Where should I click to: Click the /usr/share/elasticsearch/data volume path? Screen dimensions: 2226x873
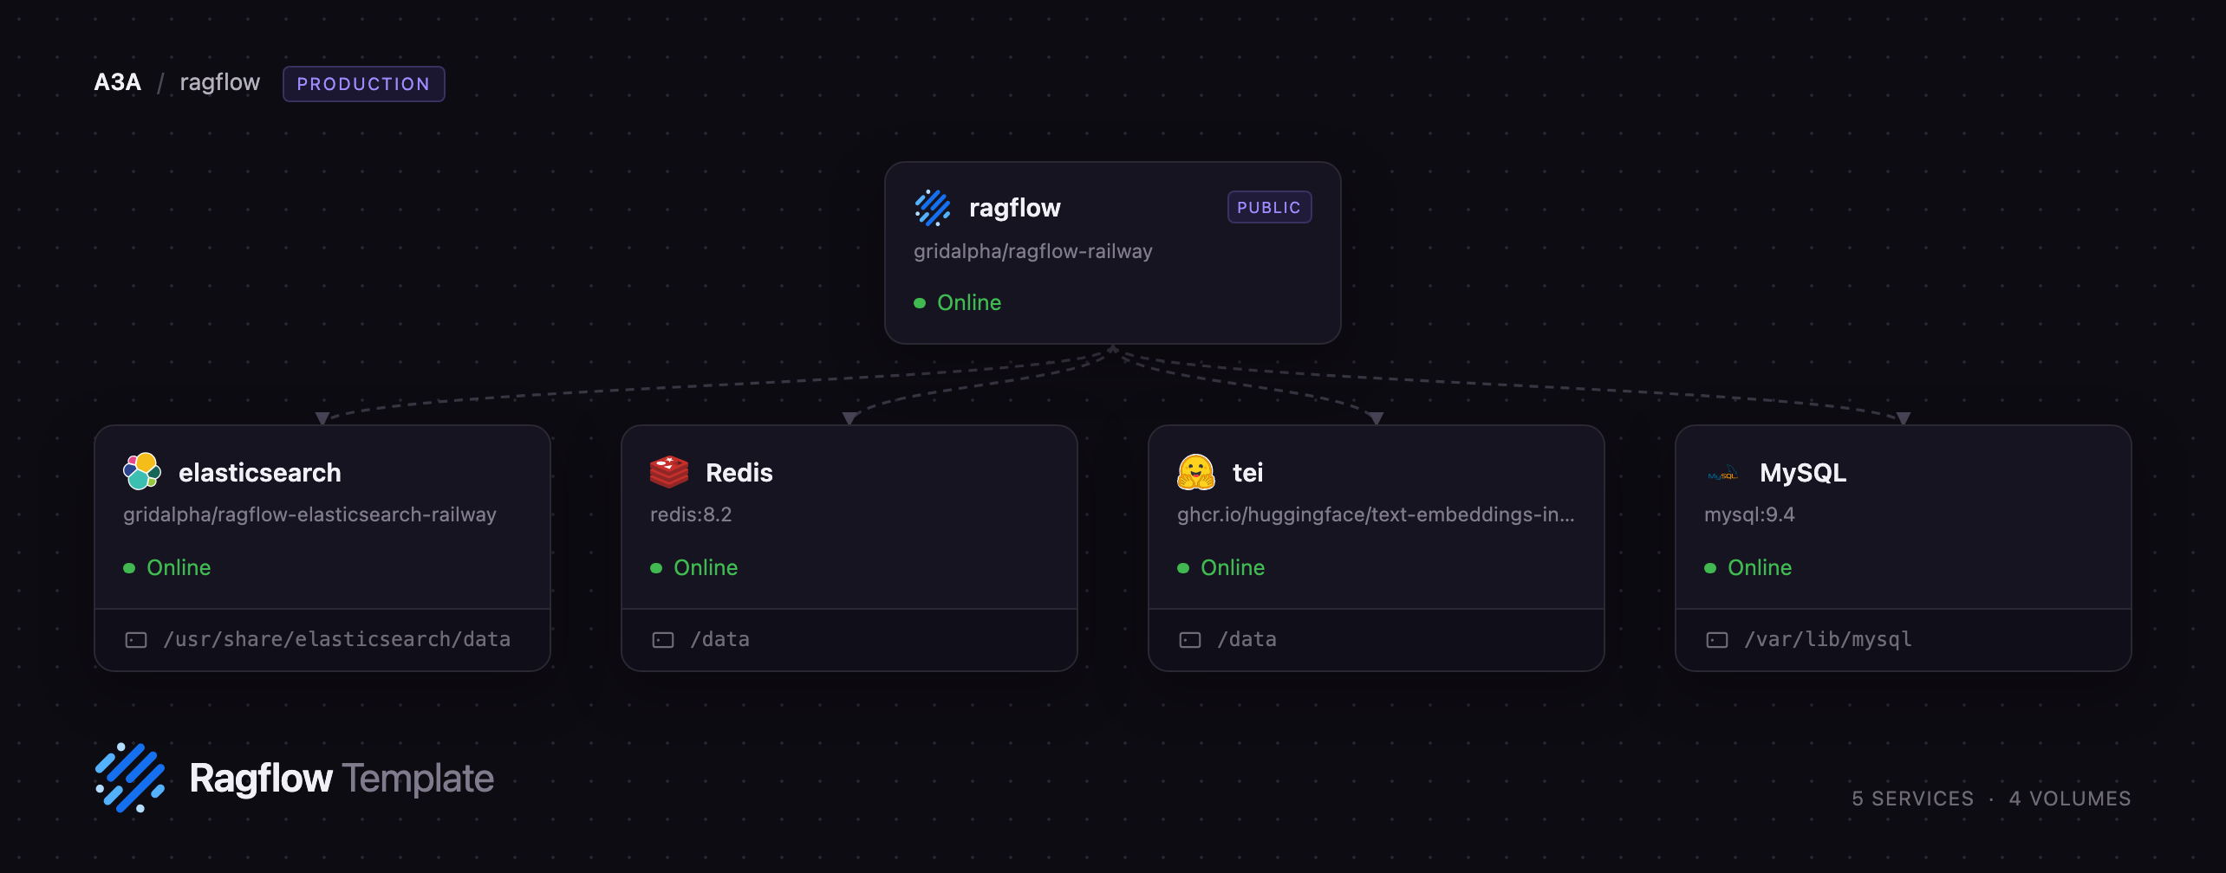337,639
